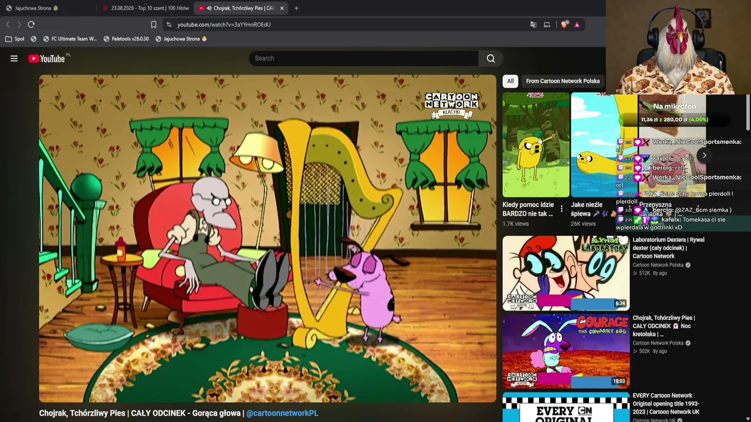Select the active Chojrak, Tchórzliwy Pies tab
This screenshot has width=751, height=422.
point(241,8)
